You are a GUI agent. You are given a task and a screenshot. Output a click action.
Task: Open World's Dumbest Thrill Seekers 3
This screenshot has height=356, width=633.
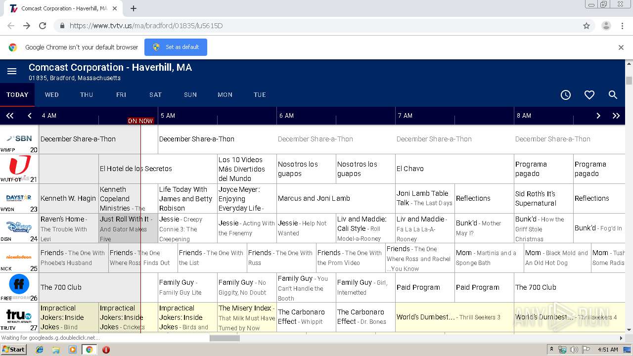454,317
